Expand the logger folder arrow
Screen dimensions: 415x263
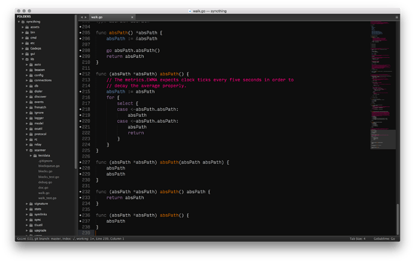tap(26, 118)
